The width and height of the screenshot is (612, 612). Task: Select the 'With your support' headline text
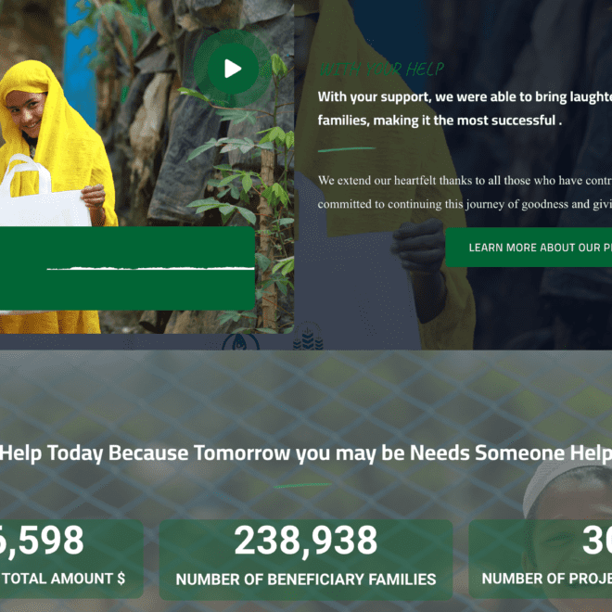point(465,108)
